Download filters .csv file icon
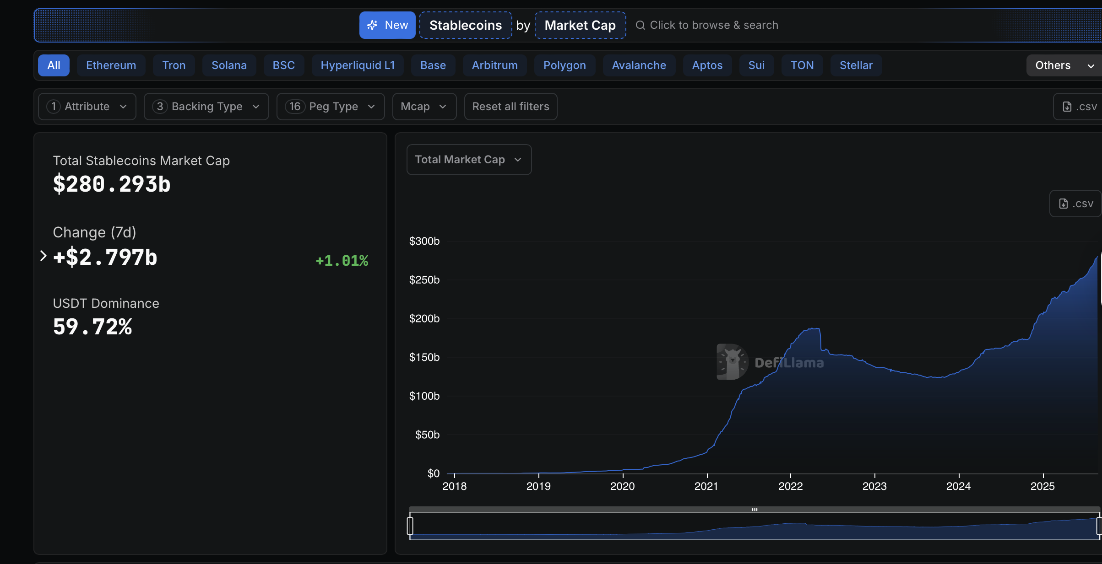The image size is (1102, 564). point(1067,107)
